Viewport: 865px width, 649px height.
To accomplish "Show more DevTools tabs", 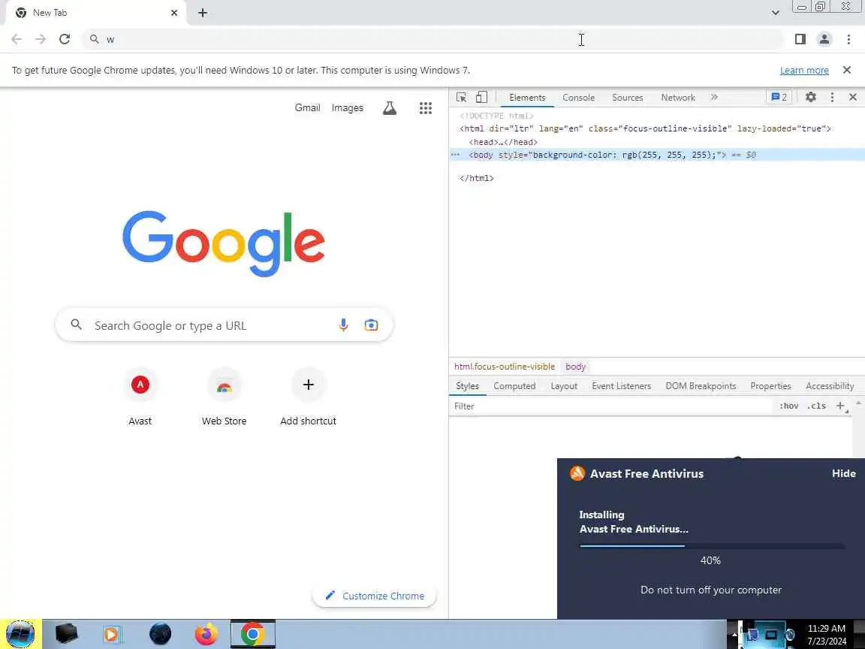I will point(714,97).
